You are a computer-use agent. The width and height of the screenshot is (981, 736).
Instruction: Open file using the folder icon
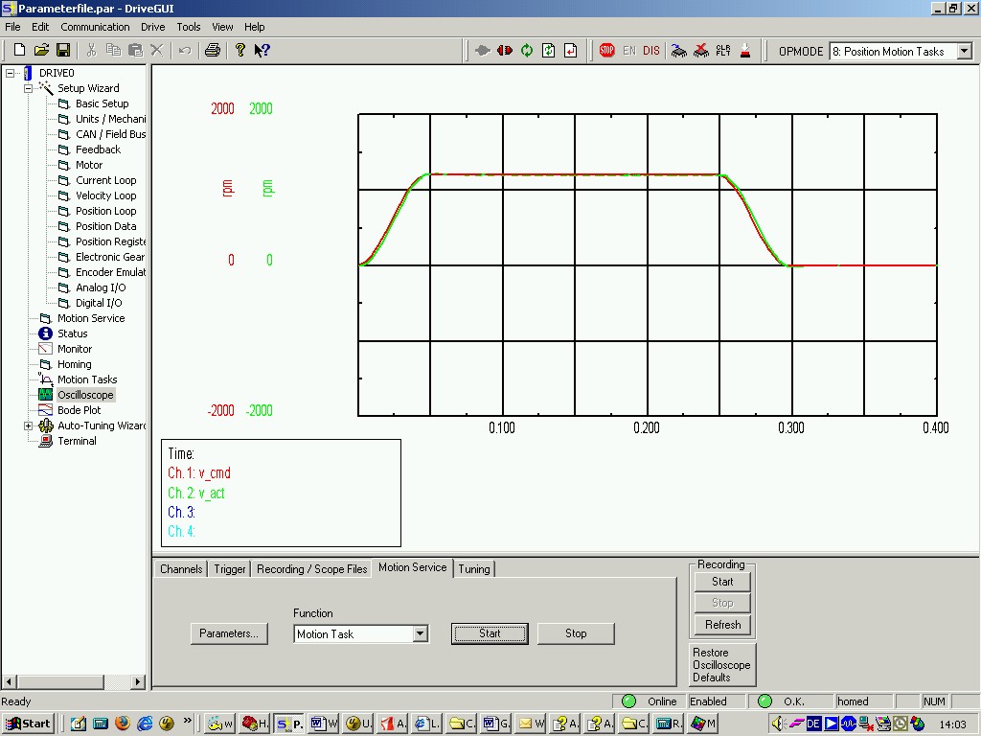click(41, 51)
